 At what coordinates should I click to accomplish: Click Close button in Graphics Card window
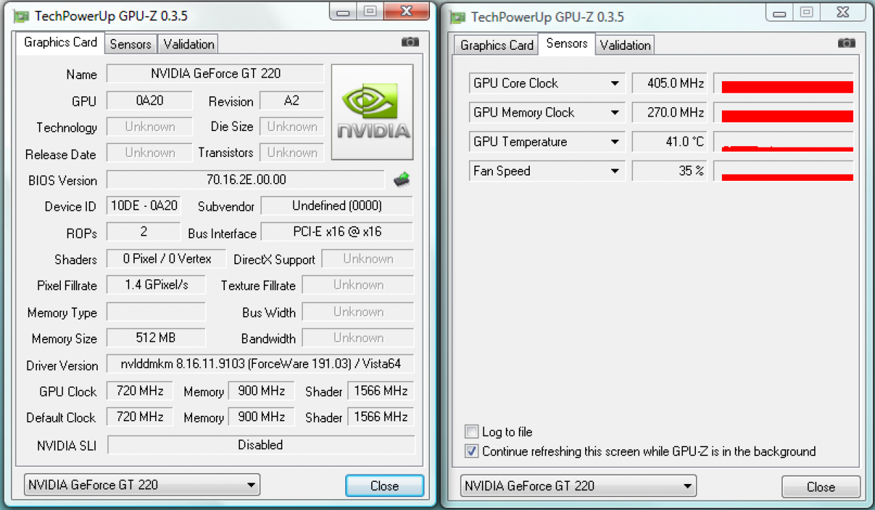385,485
